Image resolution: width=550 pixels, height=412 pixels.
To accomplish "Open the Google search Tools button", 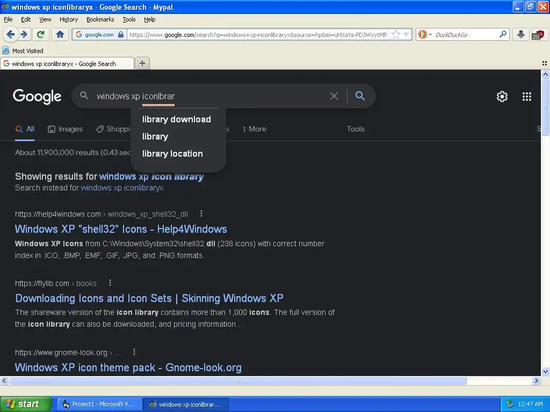I will tap(356, 129).
